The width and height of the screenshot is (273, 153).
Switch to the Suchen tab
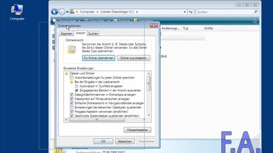click(x=93, y=34)
